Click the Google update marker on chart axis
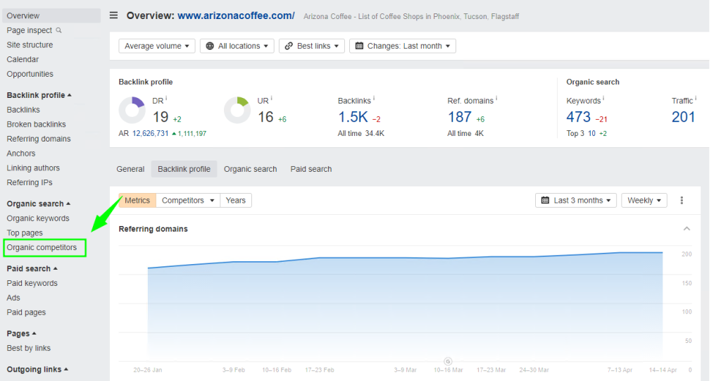Image resolution: width=721 pixels, height=381 pixels. [448, 361]
